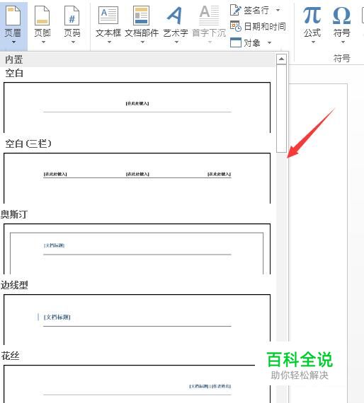Expand the 公式 dropdown arrow

tap(313, 42)
